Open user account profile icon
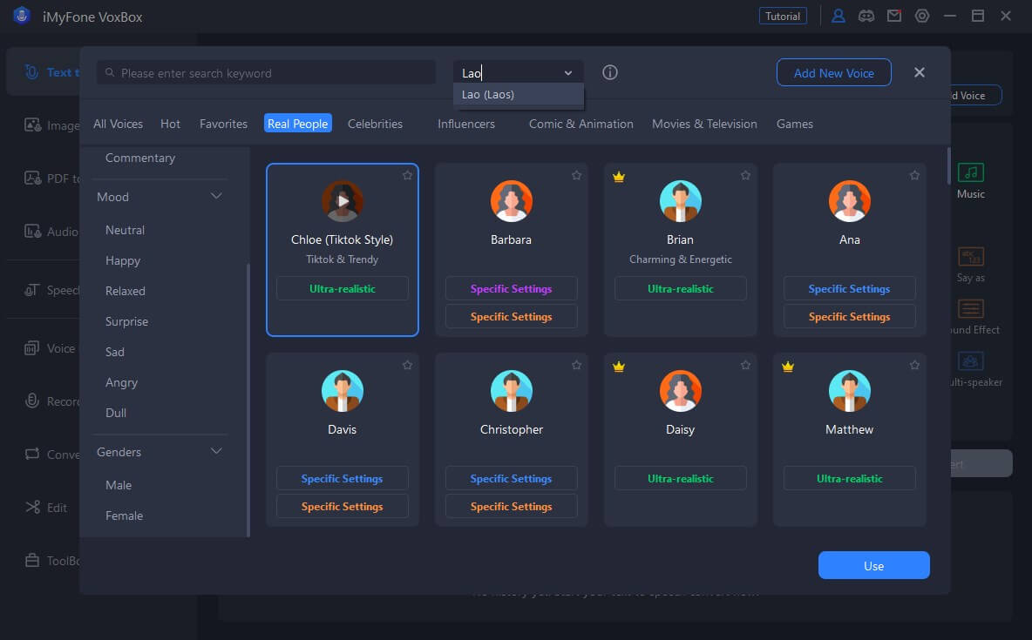This screenshot has height=640, width=1032. coord(838,16)
